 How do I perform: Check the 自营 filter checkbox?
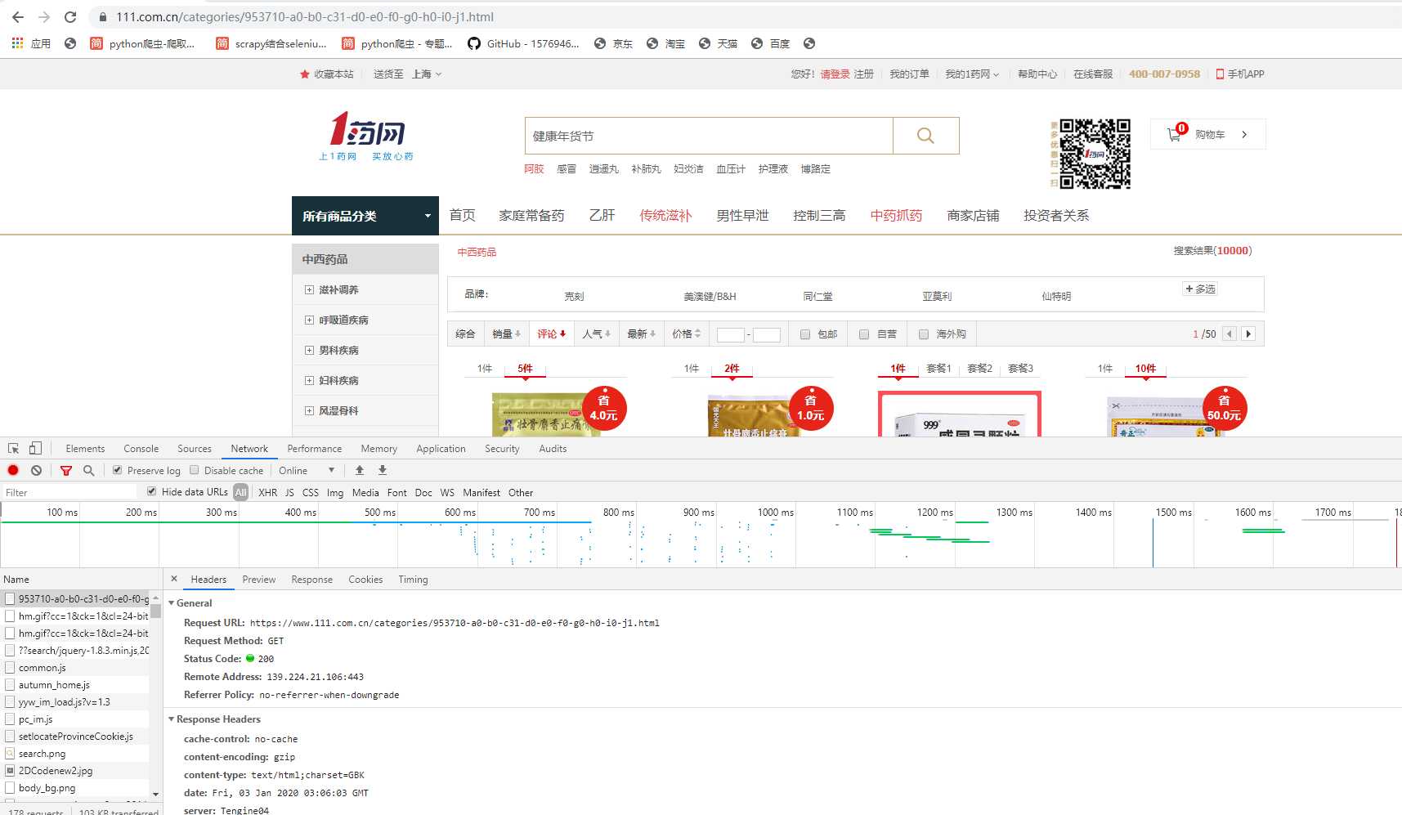click(x=864, y=334)
